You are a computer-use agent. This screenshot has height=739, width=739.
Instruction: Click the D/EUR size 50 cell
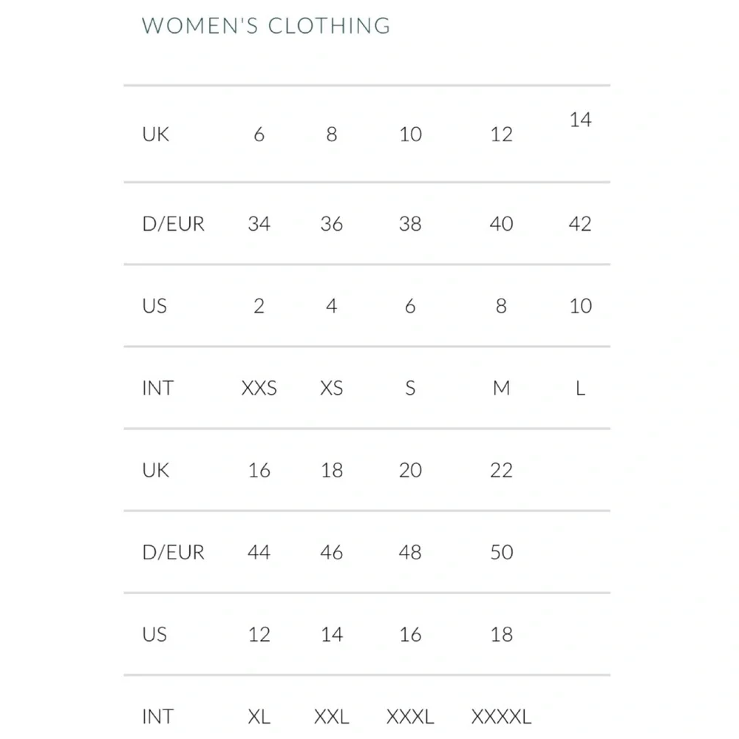pos(501,552)
